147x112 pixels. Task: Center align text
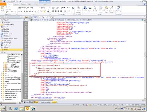[56, 11]
